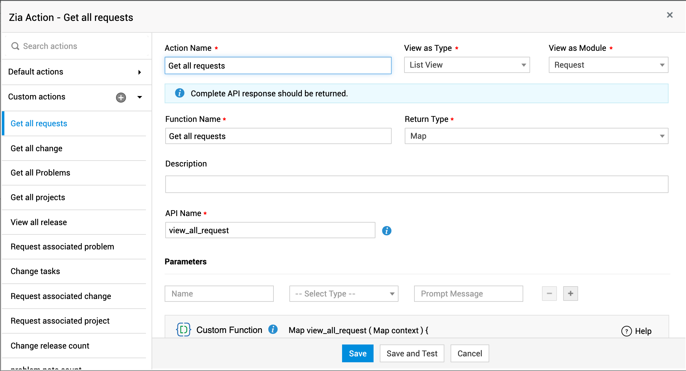Collapse the Custom actions section
This screenshot has height=371, width=686.
[x=140, y=97]
